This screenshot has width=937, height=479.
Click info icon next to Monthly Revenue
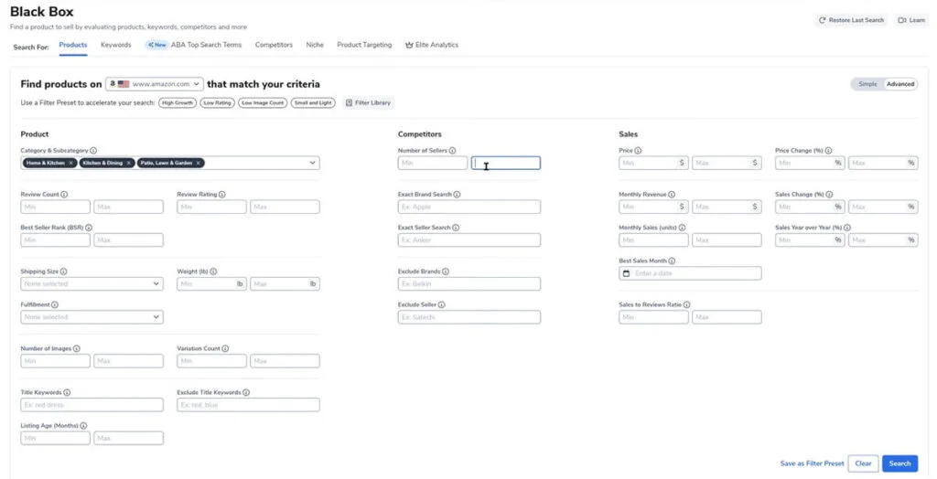tap(672, 195)
